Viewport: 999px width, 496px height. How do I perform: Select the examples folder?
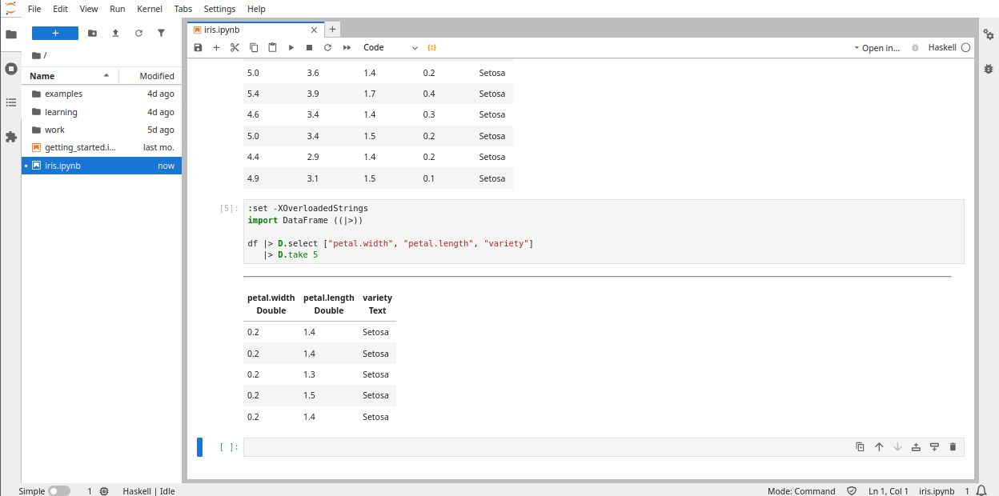[102, 94]
